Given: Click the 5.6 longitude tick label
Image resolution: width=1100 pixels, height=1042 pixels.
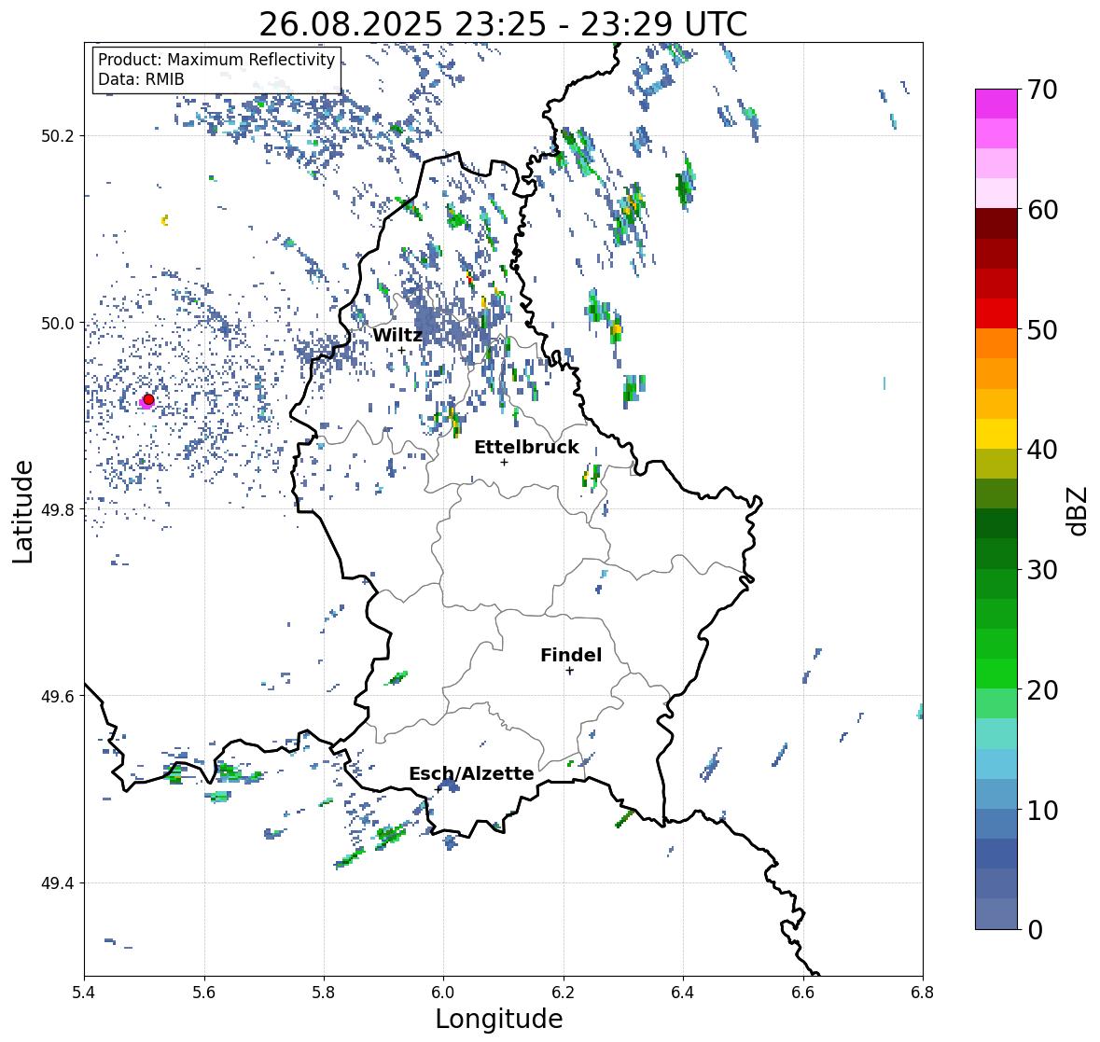Looking at the screenshot, I should click(204, 993).
